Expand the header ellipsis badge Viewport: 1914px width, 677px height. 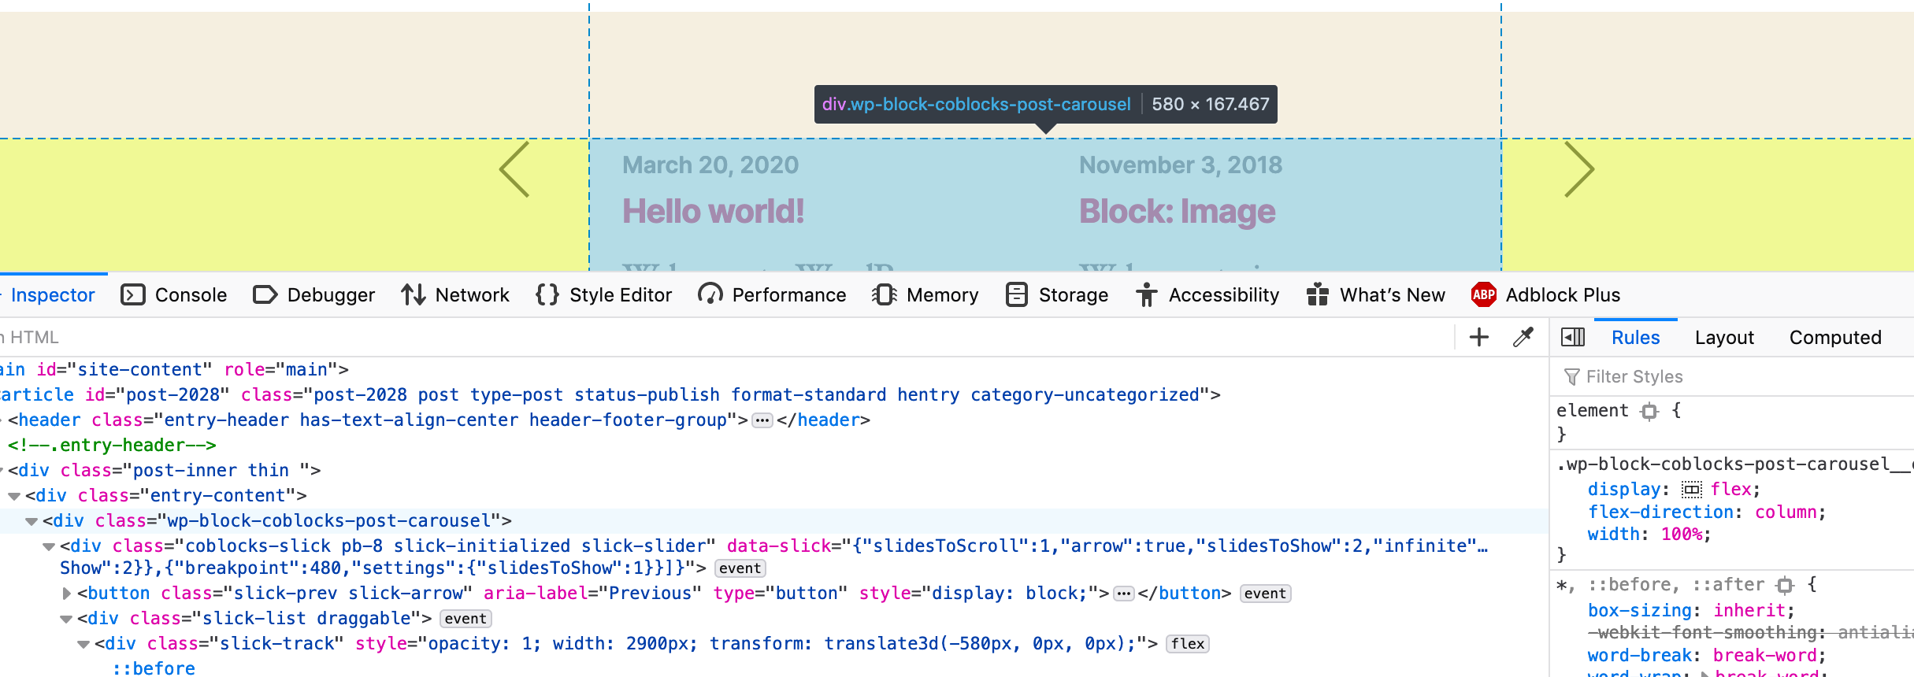coord(762,420)
